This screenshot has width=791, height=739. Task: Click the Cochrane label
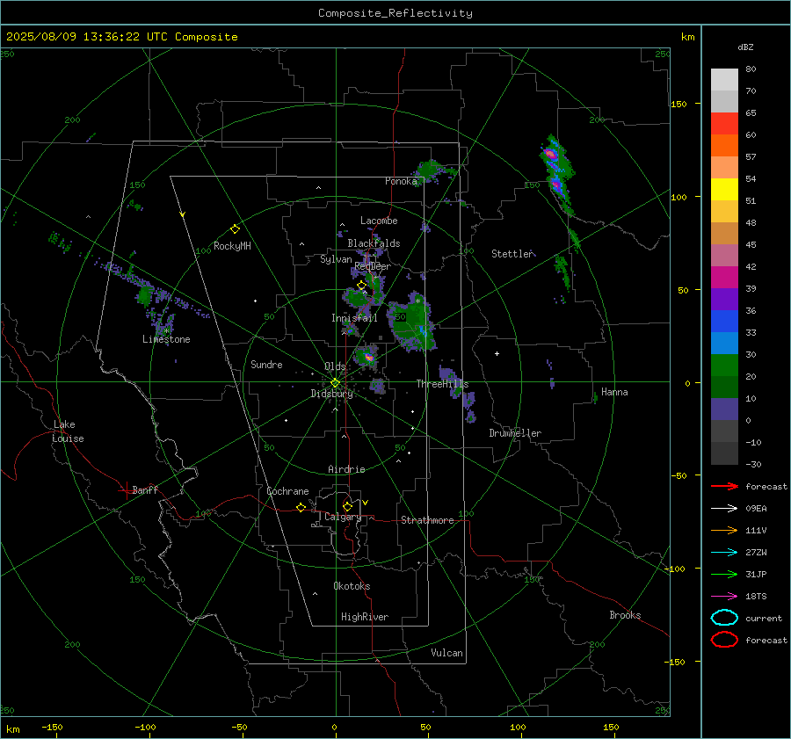(287, 491)
